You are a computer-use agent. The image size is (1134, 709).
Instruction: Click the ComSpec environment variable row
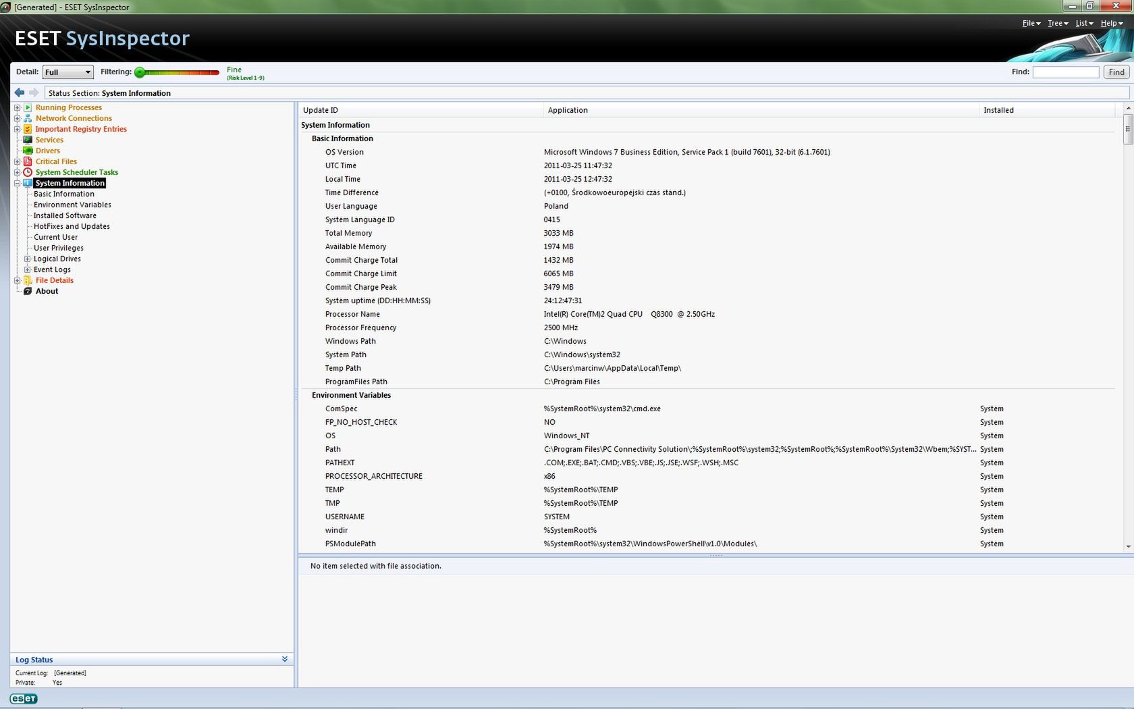pyautogui.click(x=707, y=409)
